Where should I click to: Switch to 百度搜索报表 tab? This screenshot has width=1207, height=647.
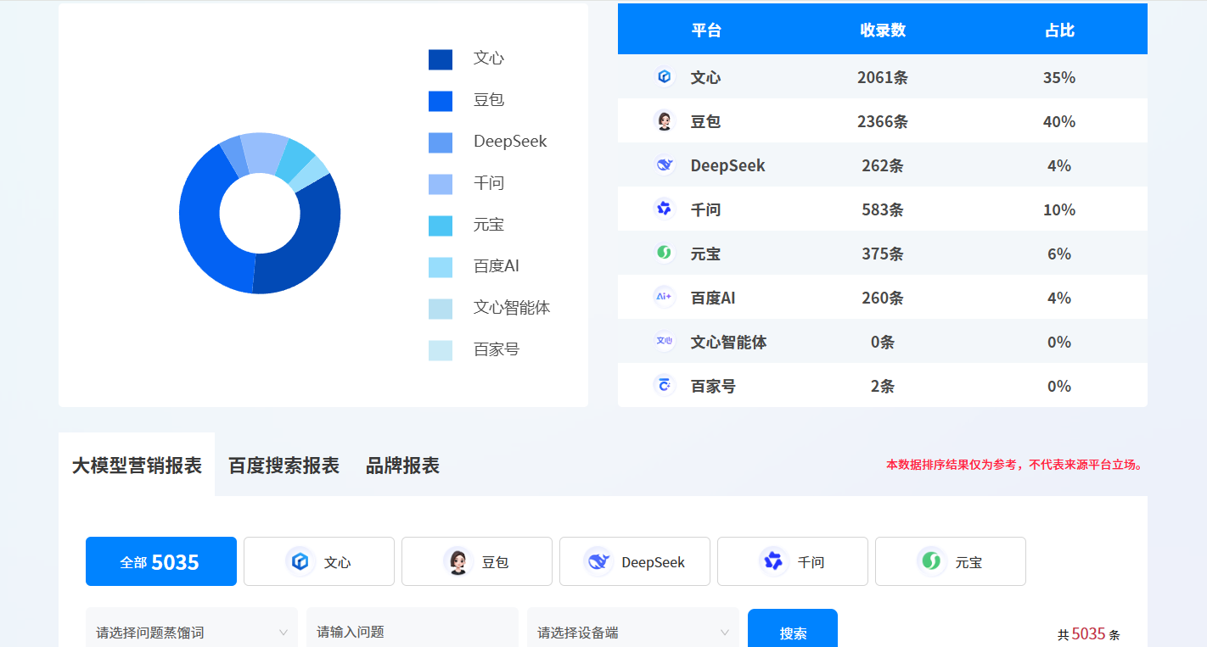284,466
